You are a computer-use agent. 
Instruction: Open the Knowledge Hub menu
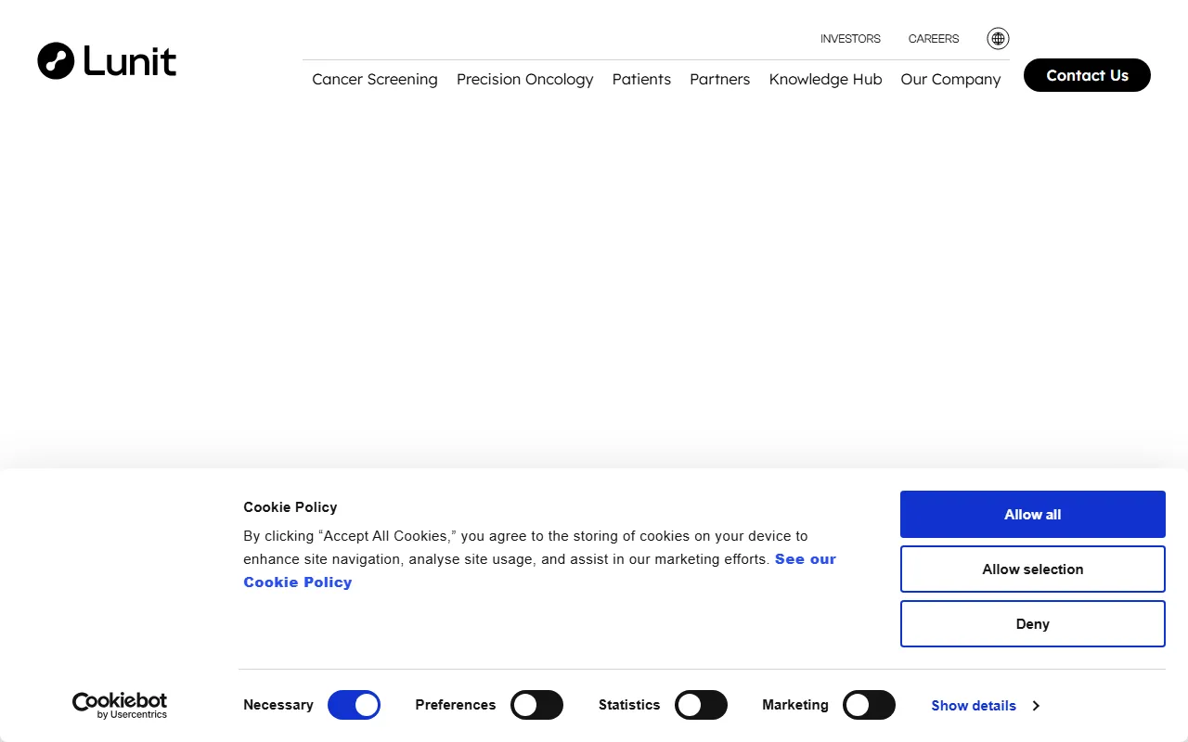(825, 80)
